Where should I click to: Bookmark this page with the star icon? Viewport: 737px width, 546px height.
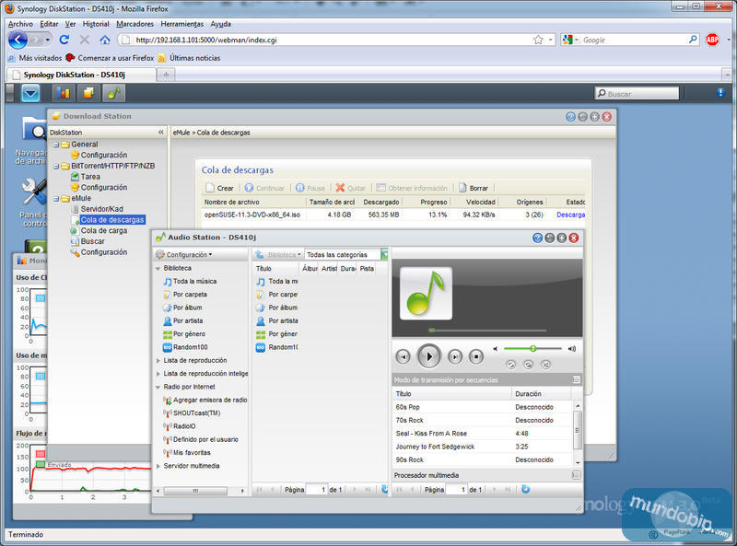tap(538, 40)
